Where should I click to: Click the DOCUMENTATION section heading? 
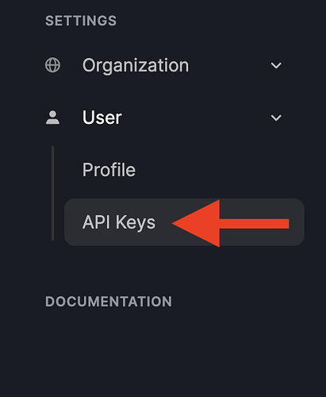109,302
